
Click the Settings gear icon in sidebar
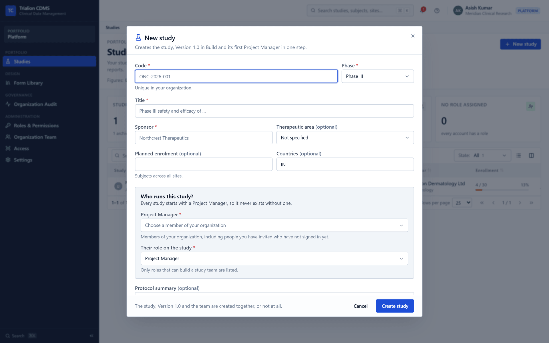click(8, 160)
